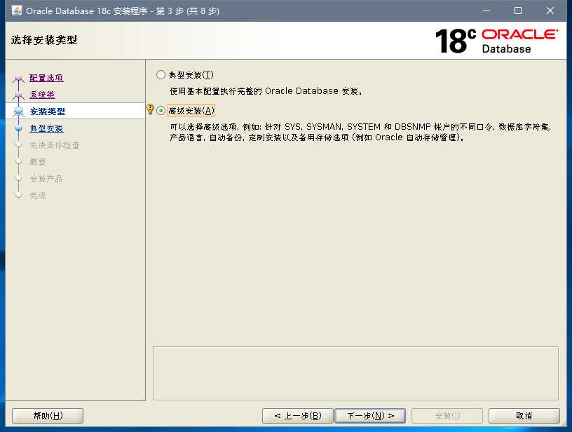Click the Java installer icon in title bar
Image resolution: width=572 pixels, height=432 pixels.
16,11
